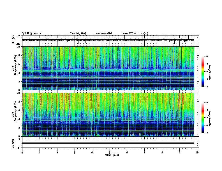Click the '0' tick label on time axis

tap(22, 153)
